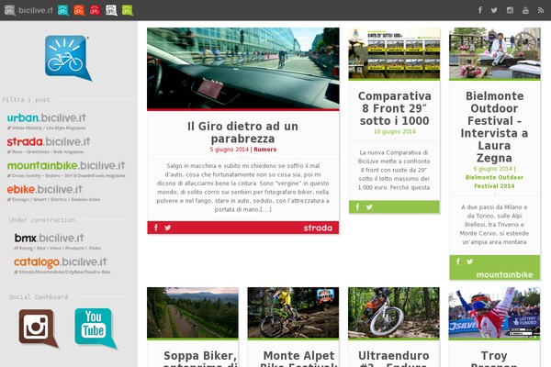551x367 pixels.
Task: Open Twitter profile from top bar
Action: click(x=494, y=10)
